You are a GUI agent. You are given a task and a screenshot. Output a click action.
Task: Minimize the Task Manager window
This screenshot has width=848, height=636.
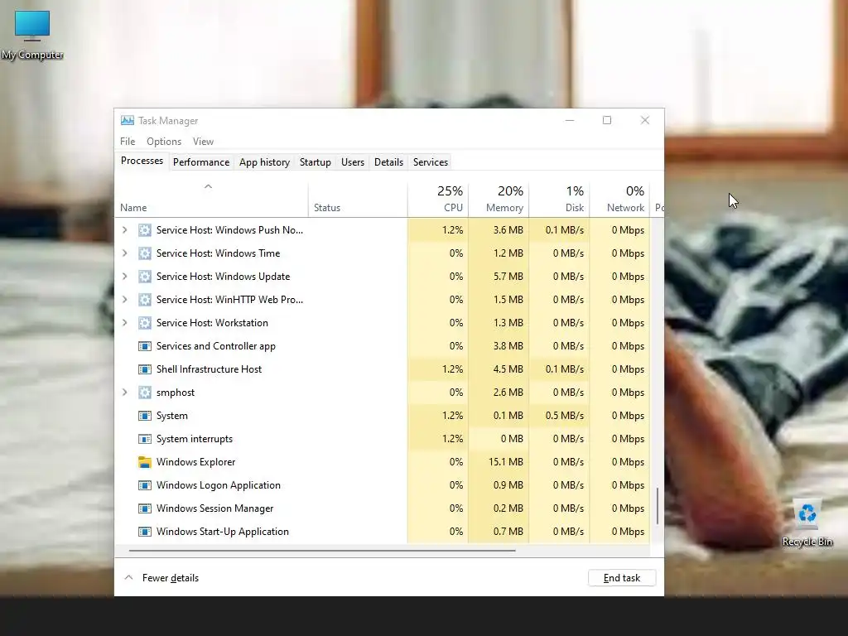[x=570, y=120]
